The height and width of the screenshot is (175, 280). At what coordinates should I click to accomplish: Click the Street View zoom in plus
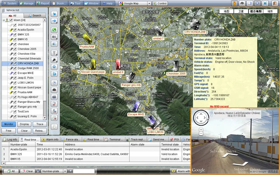[x=201, y=129]
